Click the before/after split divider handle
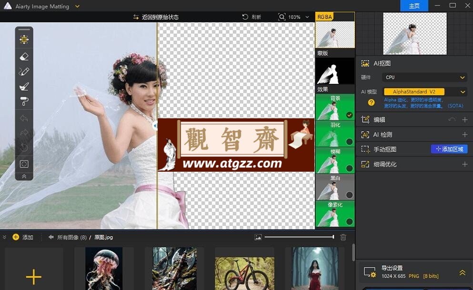473x290 pixels. click(x=155, y=125)
